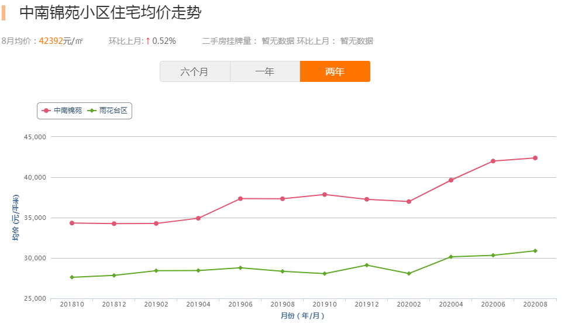Select the red 中南锦苑 point at 202004
Screen dimensions: 568x327
[451, 180]
